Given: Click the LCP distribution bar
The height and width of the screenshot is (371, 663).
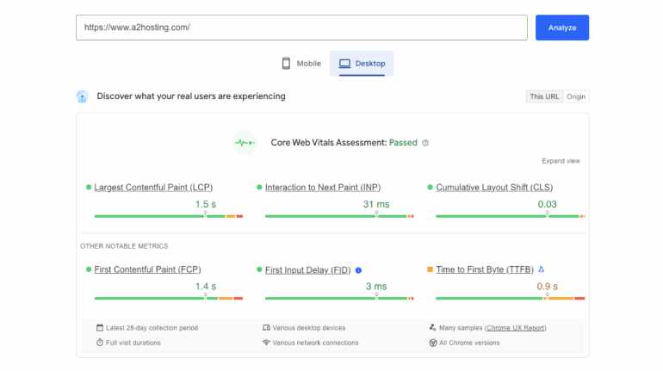Looking at the screenshot, I should (169, 216).
